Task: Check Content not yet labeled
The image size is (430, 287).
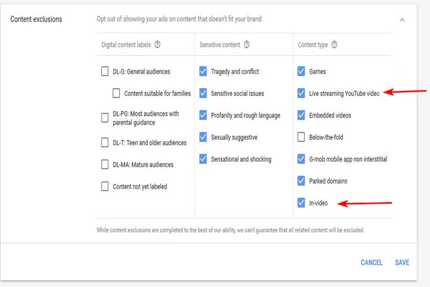Action: [105, 187]
